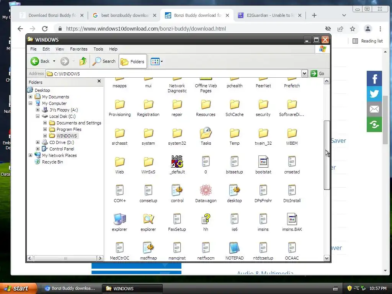The image size is (392, 294).
Task: Switch to best bonzibuddy download Google tab
Action: coord(124,15)
